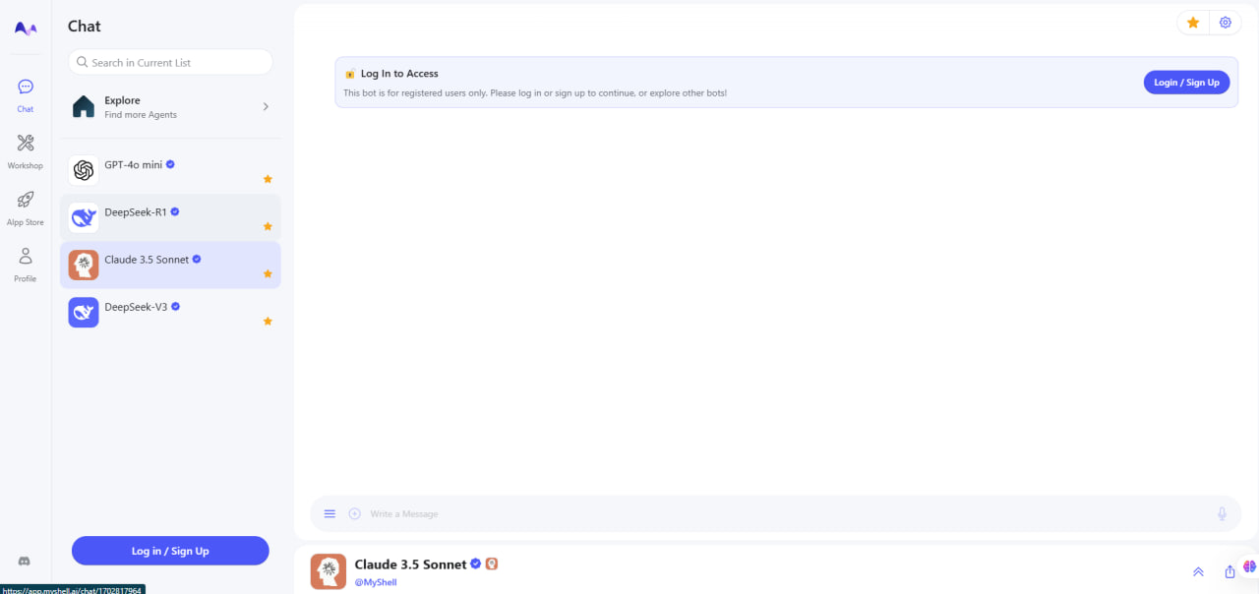This screenshot has height=594, width=1259.
Task: Click the verified badge next to Claude 3.5 Sonnet title
Action: [476, 564]
